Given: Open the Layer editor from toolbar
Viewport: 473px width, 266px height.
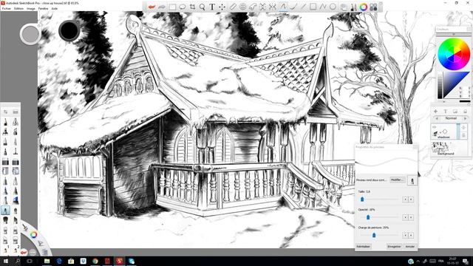Looking at the screenshot, I should click(344, 7).
